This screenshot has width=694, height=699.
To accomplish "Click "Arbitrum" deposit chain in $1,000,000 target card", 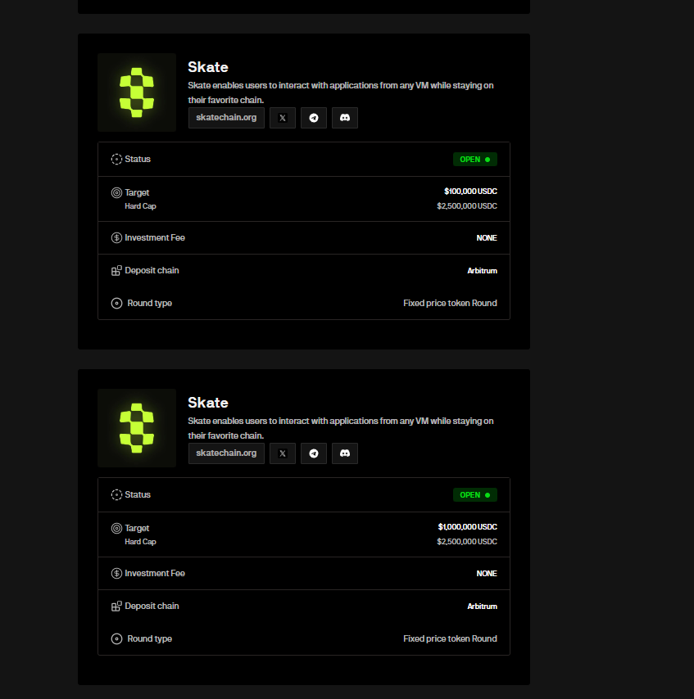I will 482,607.
